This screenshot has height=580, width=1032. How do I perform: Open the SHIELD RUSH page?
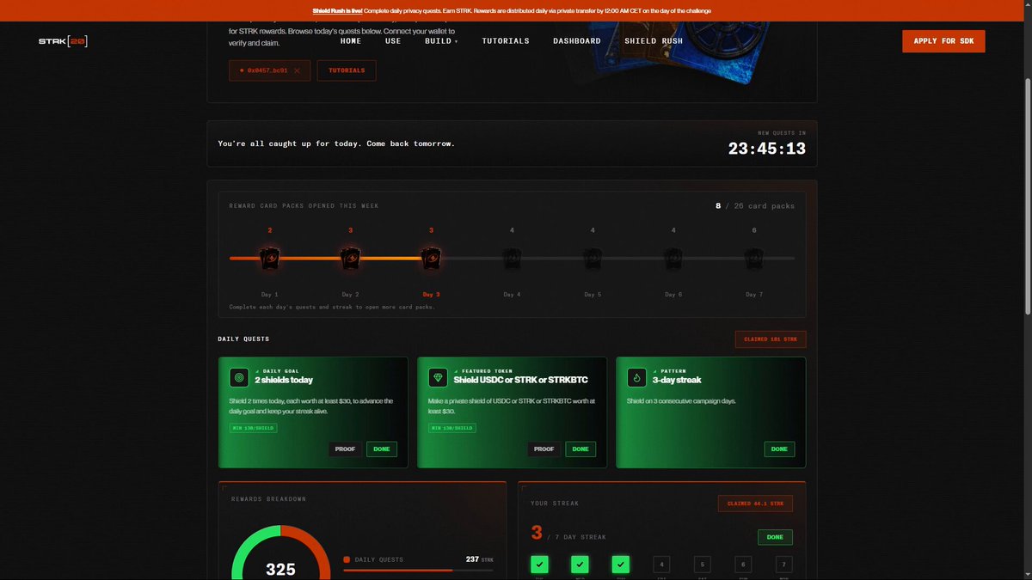[x=654, y=41]
